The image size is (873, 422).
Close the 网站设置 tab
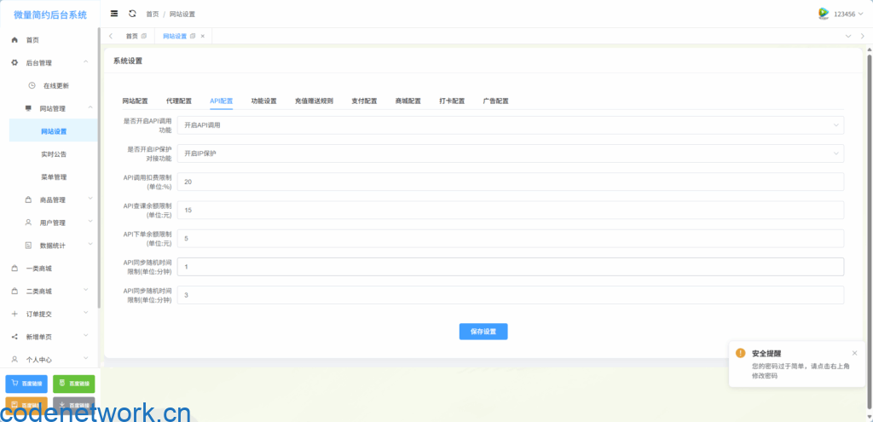coord(202,36)
